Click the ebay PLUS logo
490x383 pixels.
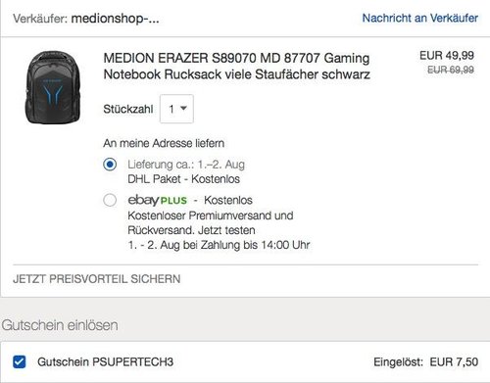tap(157, 200)
